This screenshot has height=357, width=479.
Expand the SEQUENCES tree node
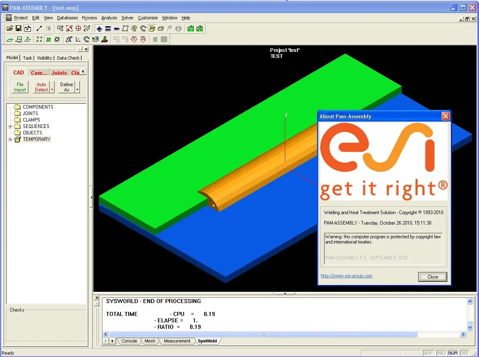coord(10,126)
